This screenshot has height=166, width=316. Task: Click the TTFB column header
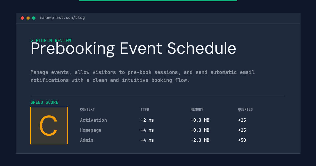145,110
